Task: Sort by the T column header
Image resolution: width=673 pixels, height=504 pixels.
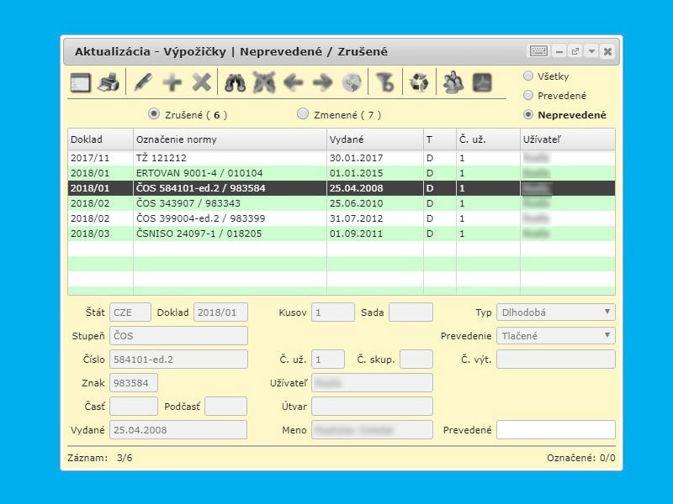Action: [439, 139]
